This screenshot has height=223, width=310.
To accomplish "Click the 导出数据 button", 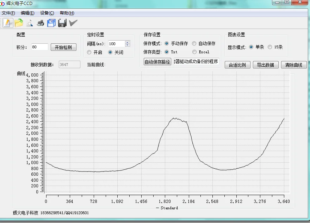I will [266, 65].
